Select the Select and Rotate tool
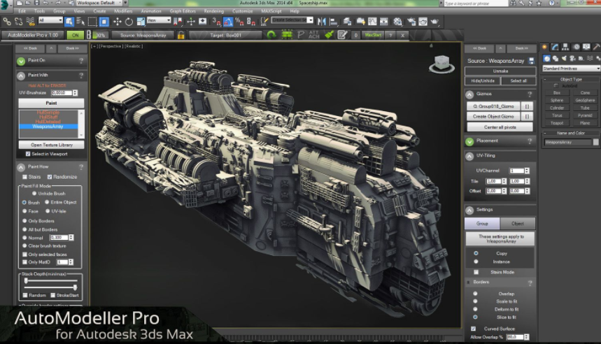This screenshot has height=344, width=601. [x=129, y=22]
